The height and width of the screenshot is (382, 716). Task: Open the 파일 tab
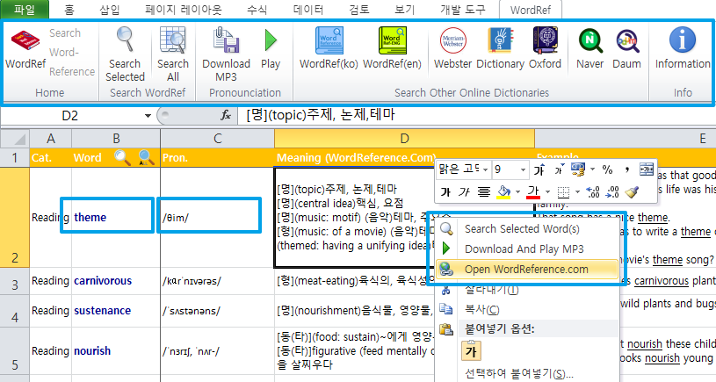pyautogui.click(x=25, y=9)
